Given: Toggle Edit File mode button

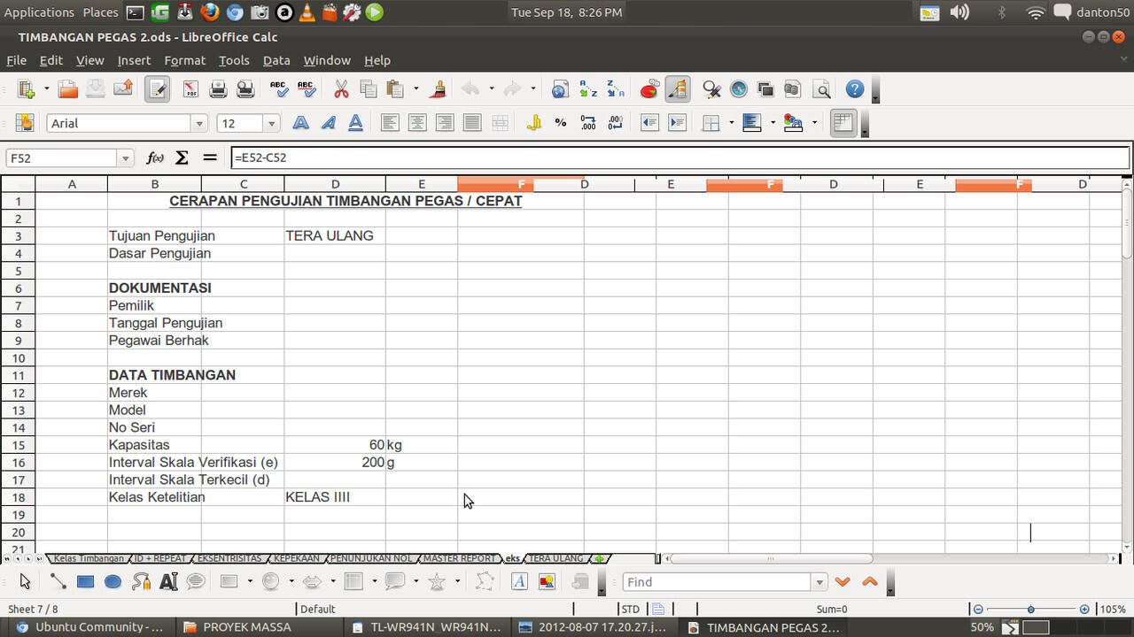Looking at the screenshot, I should pyautogui.click(x=158, y=89).
